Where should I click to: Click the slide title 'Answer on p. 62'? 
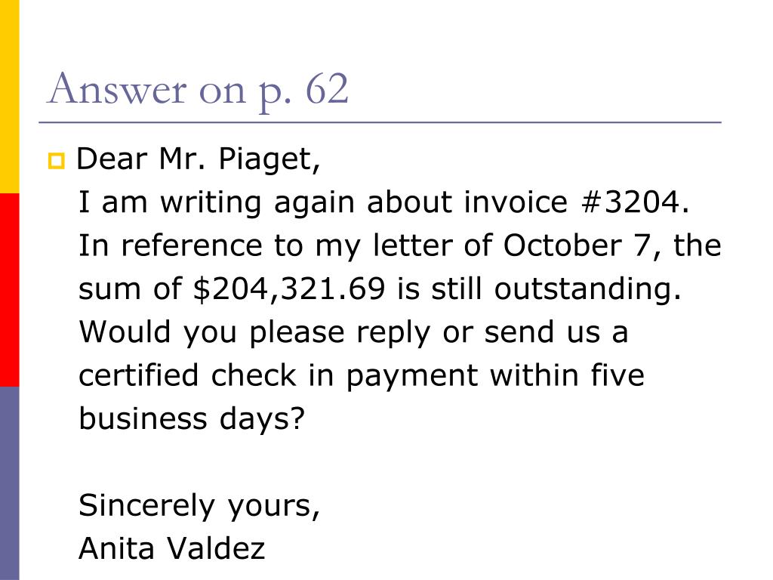pos(198,91)
